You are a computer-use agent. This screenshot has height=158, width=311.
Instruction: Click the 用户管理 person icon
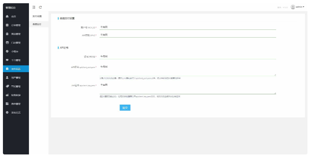[7, 78]
